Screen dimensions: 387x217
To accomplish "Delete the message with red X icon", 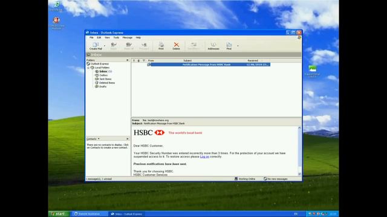I will 176,46.
